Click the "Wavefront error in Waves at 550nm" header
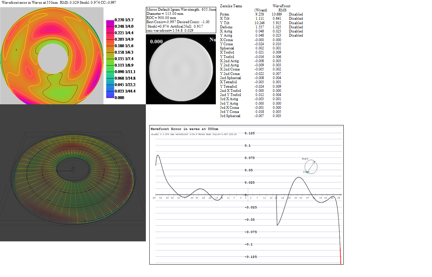This screenshot has width=432, height=277. (30, 2)
